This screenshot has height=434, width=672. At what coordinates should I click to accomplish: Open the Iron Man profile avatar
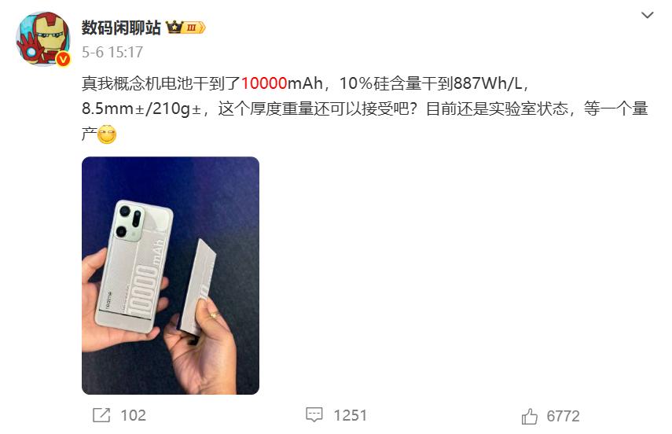pos(43,39)
